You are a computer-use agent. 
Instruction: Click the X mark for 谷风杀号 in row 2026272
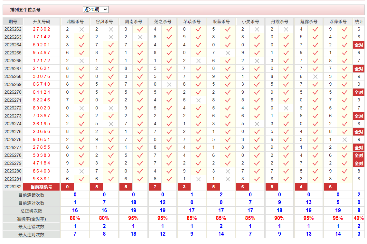pyautogui.click(x=111, y=108)
